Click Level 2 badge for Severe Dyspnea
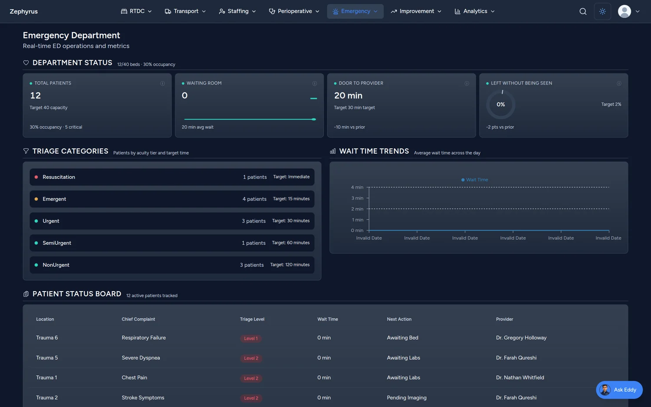This screenshot has height=407, width=651. (251, 358)
